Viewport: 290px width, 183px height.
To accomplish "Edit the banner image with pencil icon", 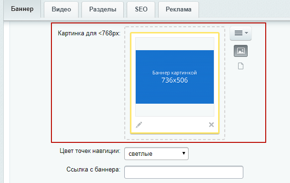I will click(139, 125).
